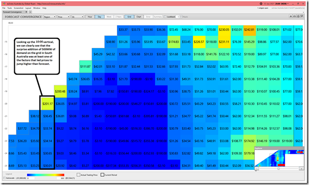This screenshot has height=185, width=309.
Task: Open the Help menu
Action: (x=45, y=8)
